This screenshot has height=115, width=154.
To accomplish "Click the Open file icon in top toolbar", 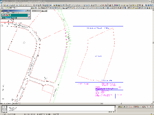I will [5, 5].
